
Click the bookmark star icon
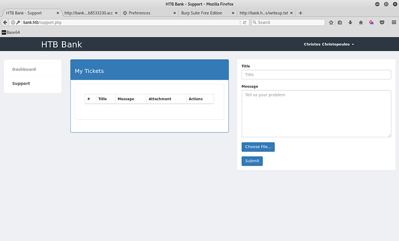pos(331,22)
